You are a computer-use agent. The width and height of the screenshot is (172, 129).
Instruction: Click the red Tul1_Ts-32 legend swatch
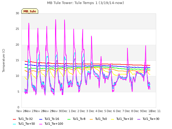15,119
